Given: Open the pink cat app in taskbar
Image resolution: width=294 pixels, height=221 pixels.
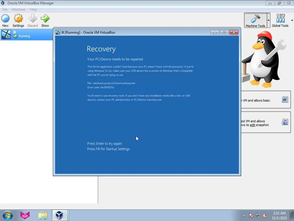Looking at the screenshot, I should 25,215.
